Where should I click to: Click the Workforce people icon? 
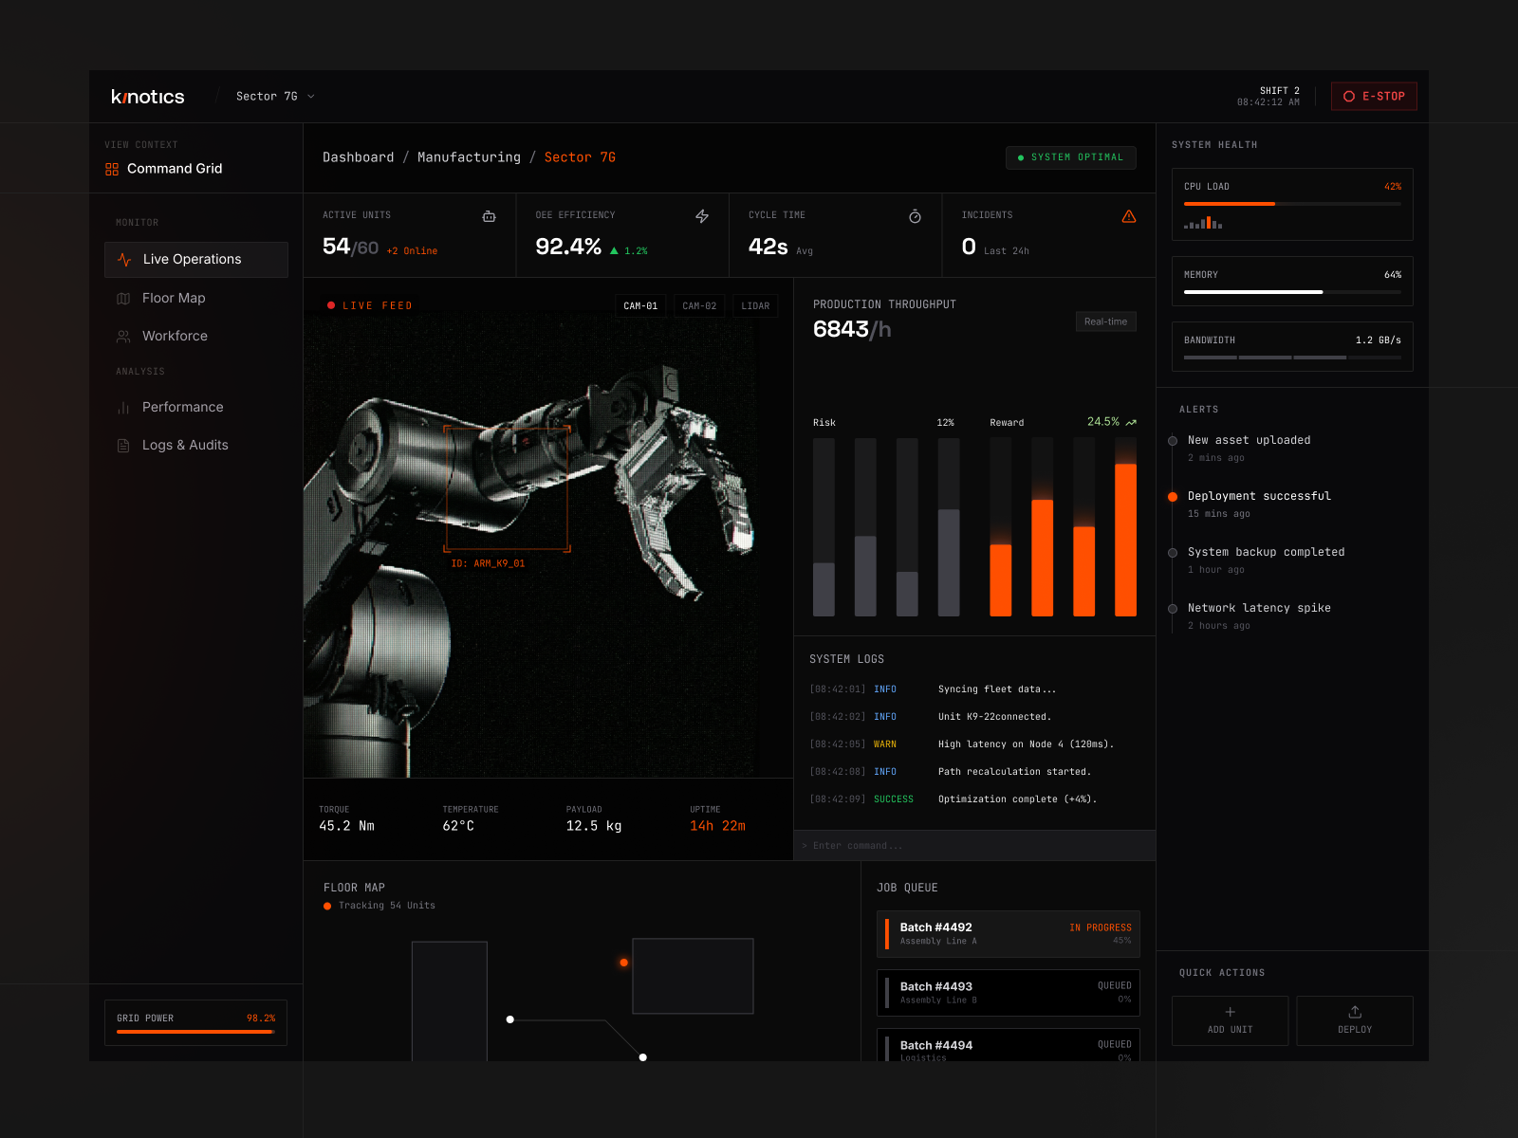point(124,336)
